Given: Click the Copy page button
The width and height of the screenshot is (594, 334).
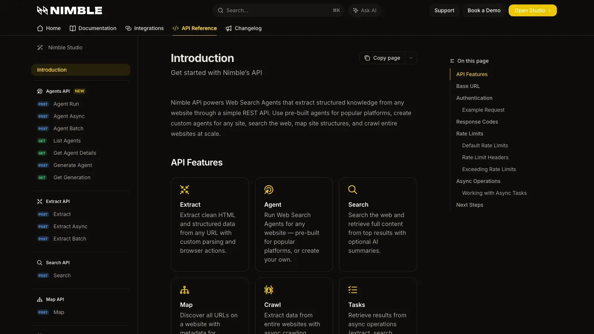Looking at the screenshot, I should pos(382,58).
